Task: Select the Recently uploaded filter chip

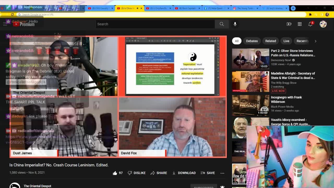Action: click(x=303, y=41)
